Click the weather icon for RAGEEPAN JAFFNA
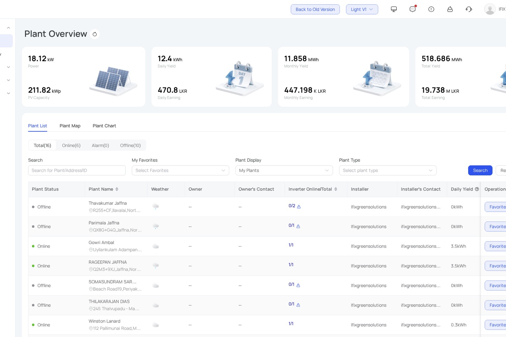This screenshot has height=337, width=506. pyautogui.click(x=156, y=266)
